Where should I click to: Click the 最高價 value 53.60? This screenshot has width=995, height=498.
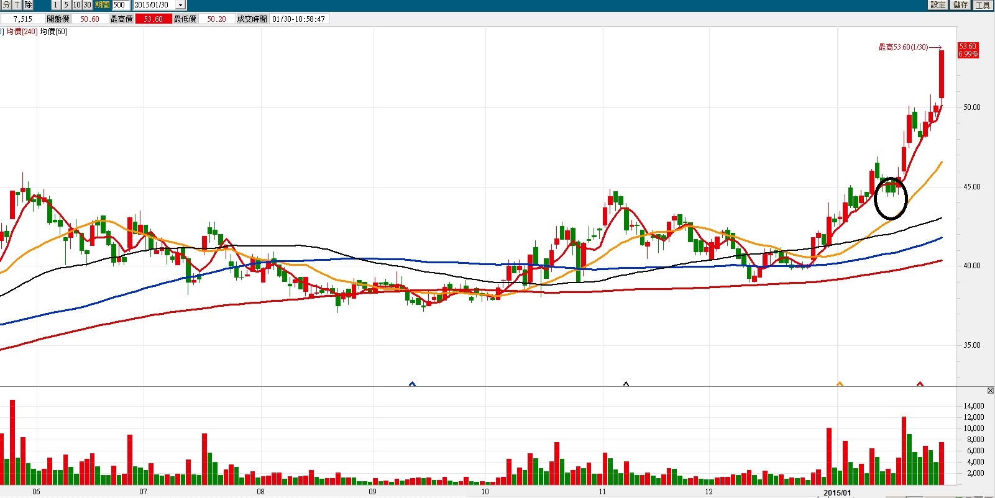(x=154, y=19)
